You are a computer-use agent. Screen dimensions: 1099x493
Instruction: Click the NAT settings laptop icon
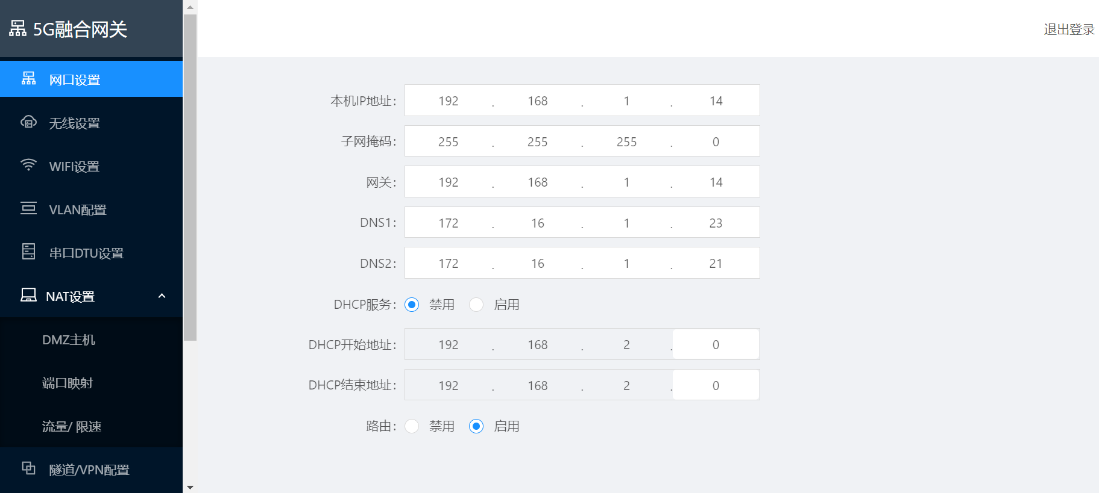click(28, 295)
